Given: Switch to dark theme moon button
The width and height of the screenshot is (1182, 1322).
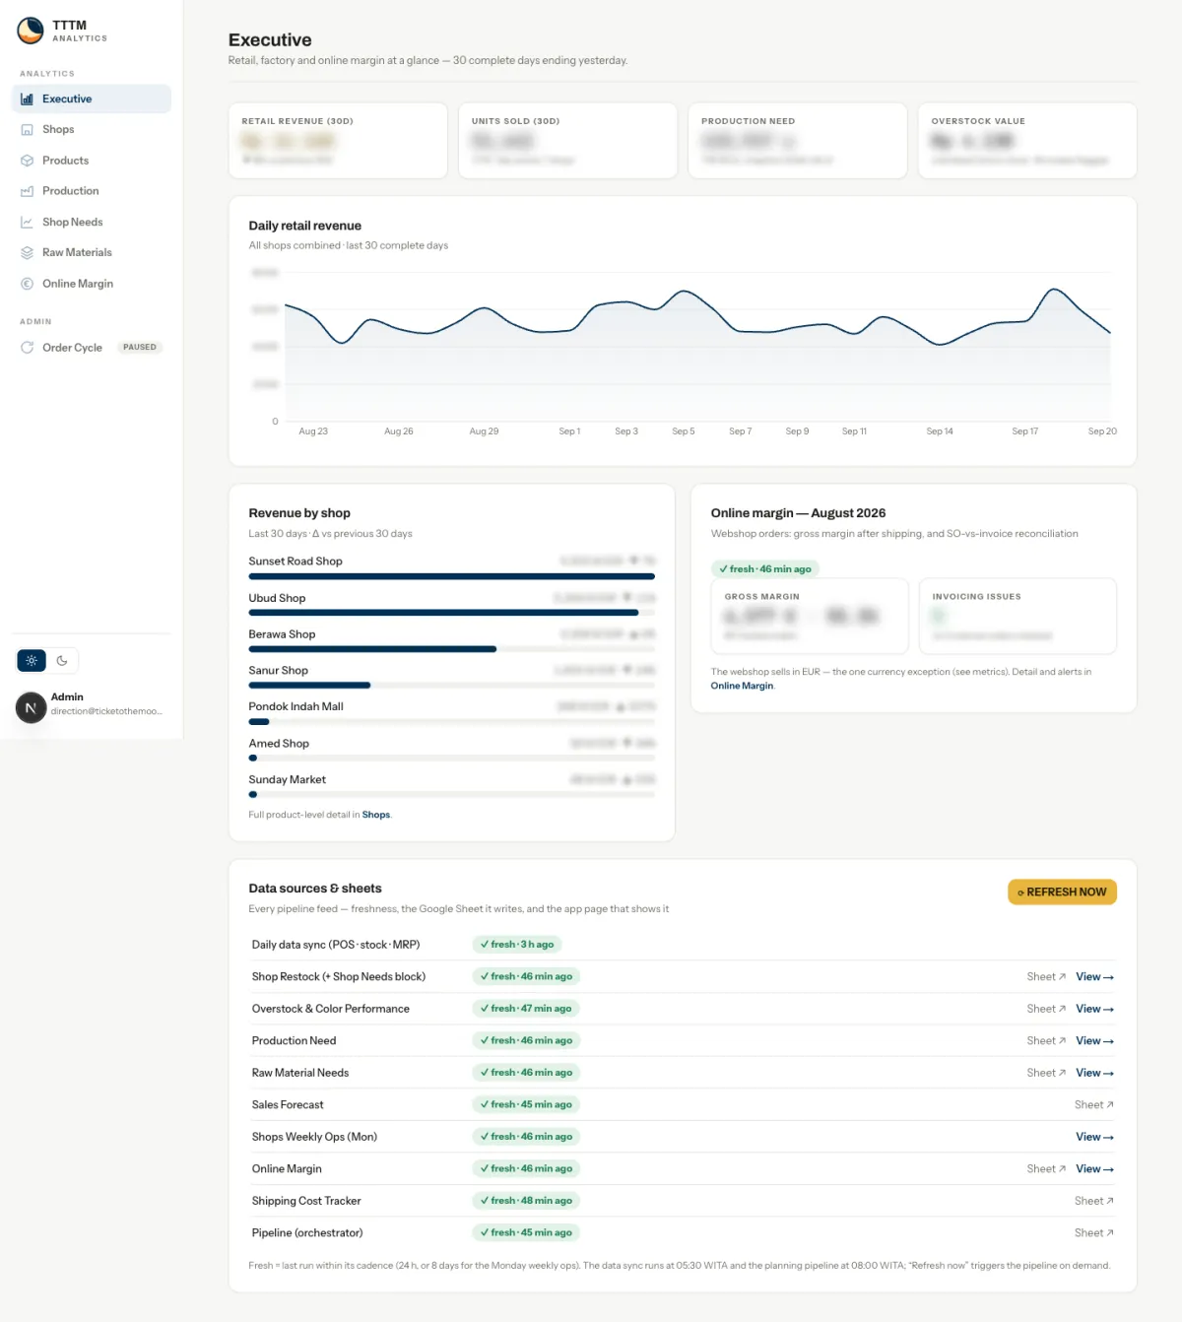Looking at the screenshot, I should [62, 661].
